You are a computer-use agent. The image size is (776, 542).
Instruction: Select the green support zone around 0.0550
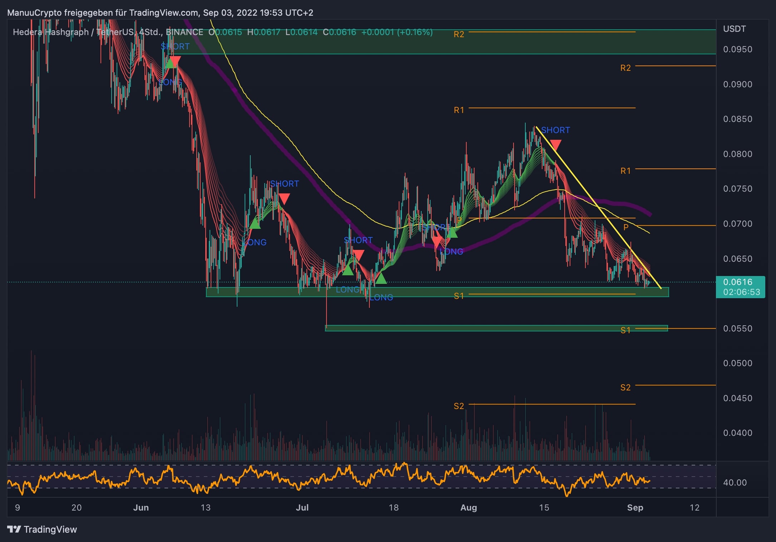pos(496,328)
